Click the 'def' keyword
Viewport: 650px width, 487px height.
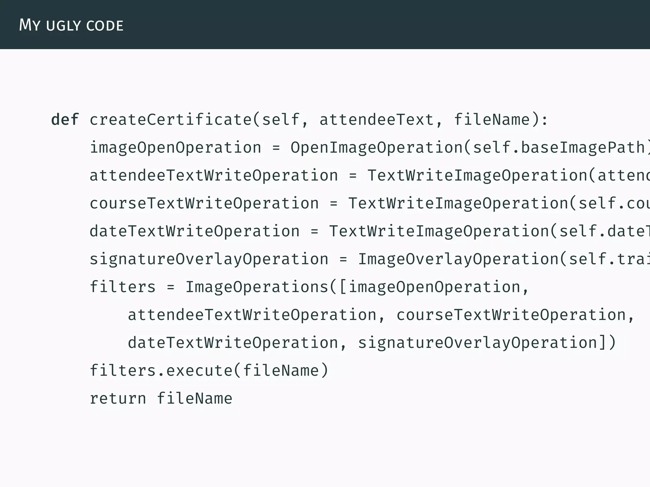pyautogui.click(x=65, y=120)
